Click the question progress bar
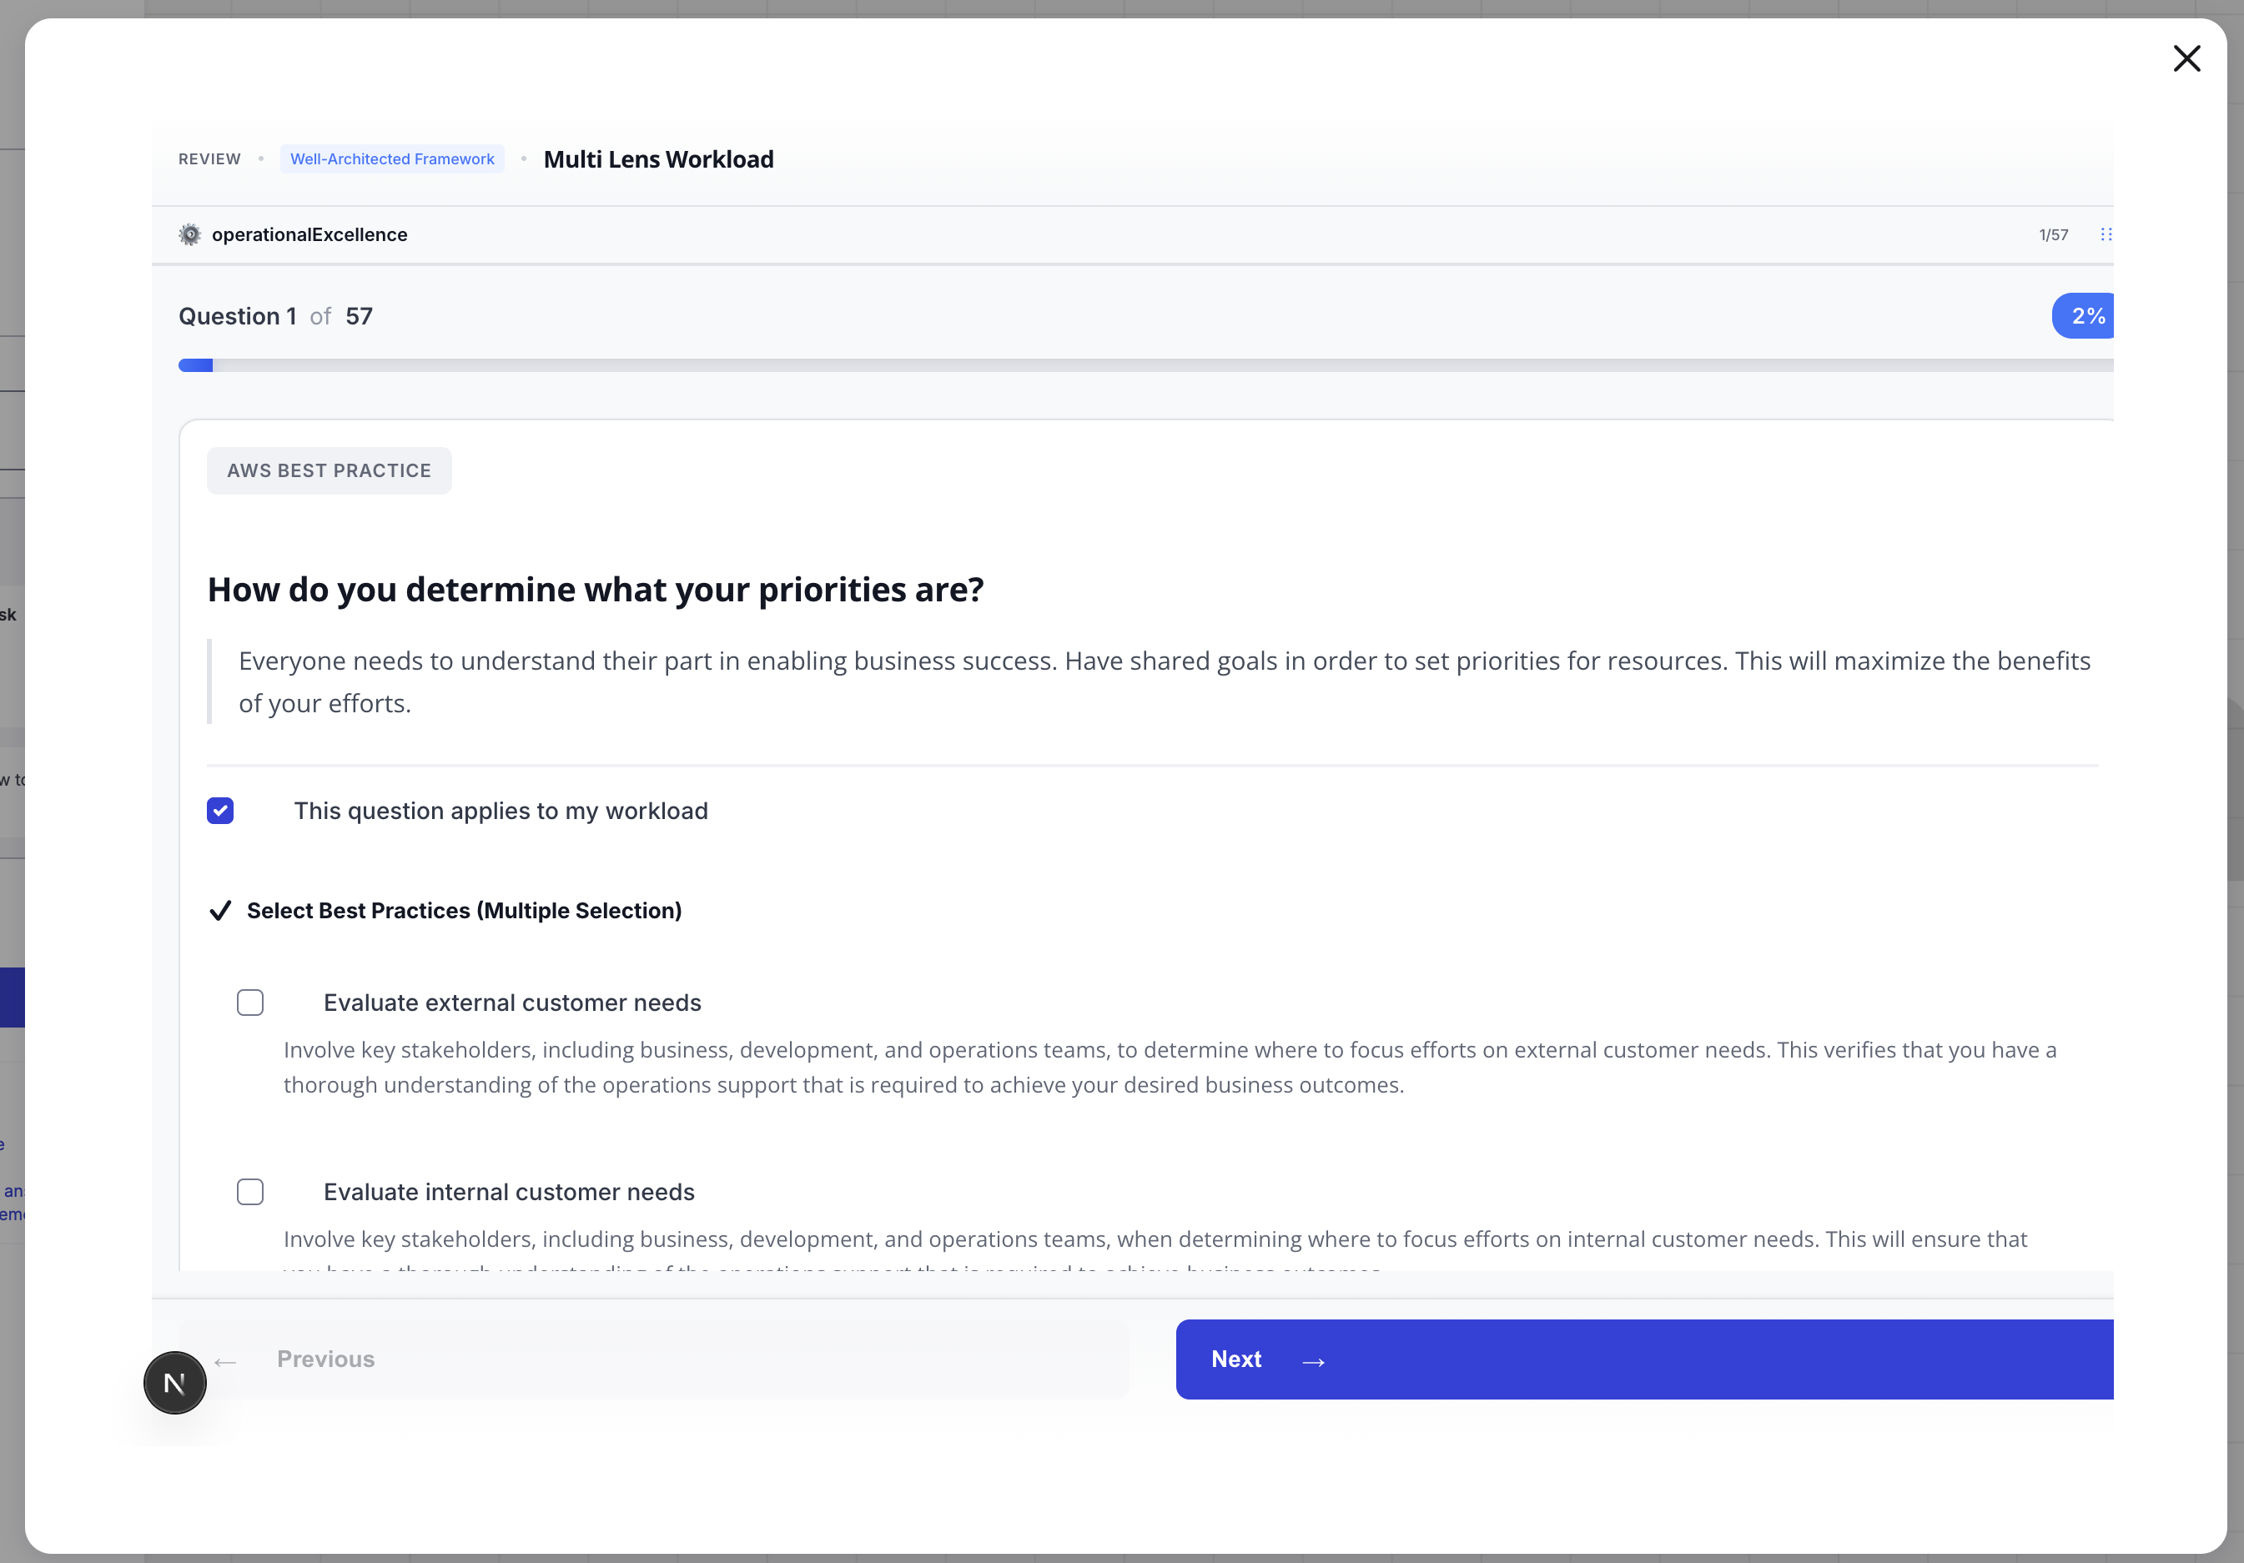Screen dimensions: 2244x1563 pyautogui.click(x=1144, y=365)
